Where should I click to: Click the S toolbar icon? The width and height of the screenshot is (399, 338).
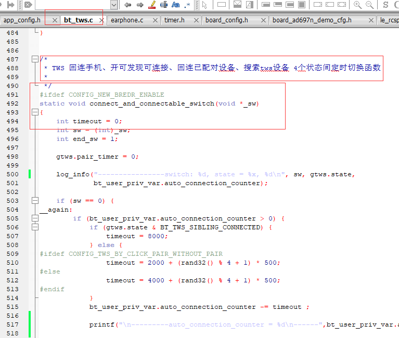[x=385, y=5]
